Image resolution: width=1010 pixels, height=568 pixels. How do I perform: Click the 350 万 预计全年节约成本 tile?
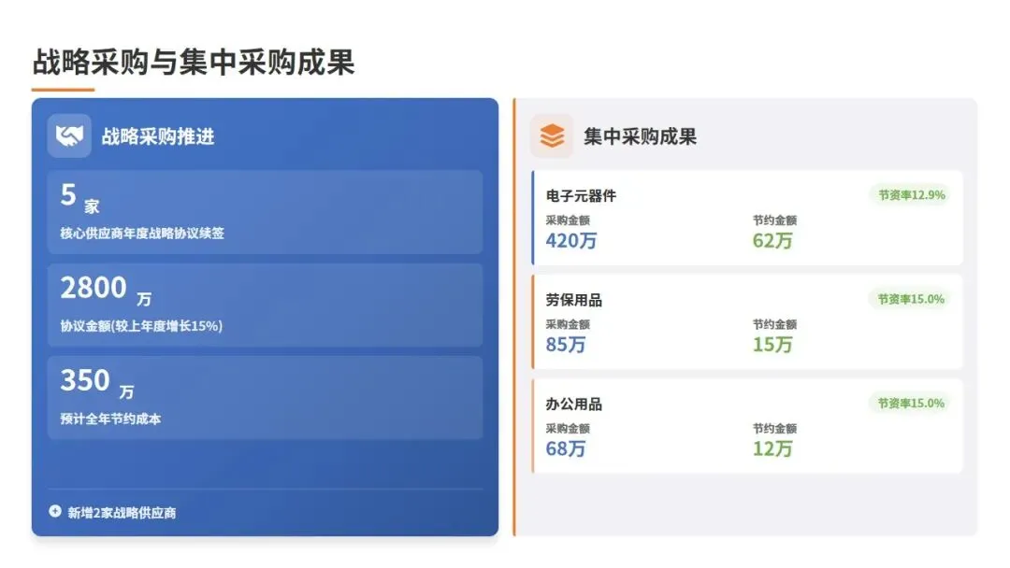[265, 398]
